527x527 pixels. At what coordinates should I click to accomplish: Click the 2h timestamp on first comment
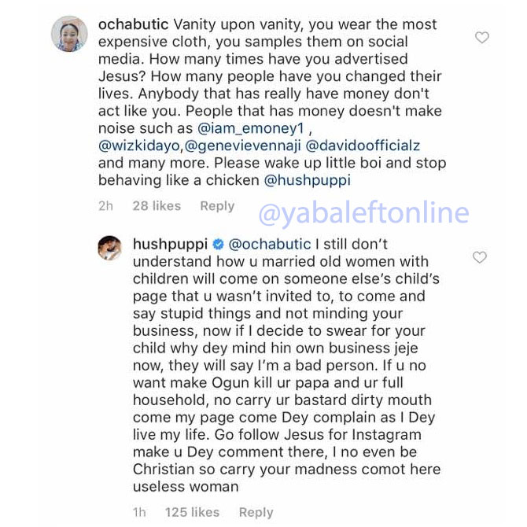(105, 206)
